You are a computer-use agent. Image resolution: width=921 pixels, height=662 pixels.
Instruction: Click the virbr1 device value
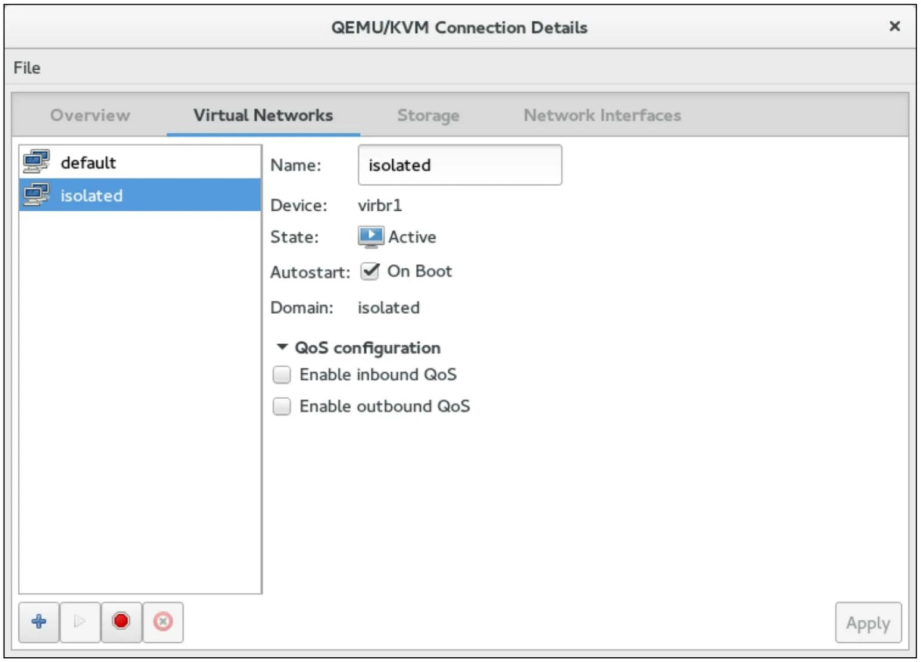pyautogui.click(x=380, y=205)
